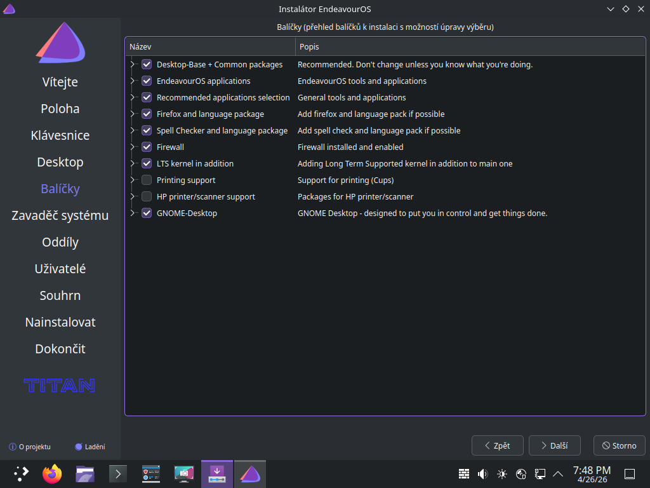The width and height of the screenshot is (650, 488).
Task: Cancel installation with the Storno button
Action: tap(619, 445)
